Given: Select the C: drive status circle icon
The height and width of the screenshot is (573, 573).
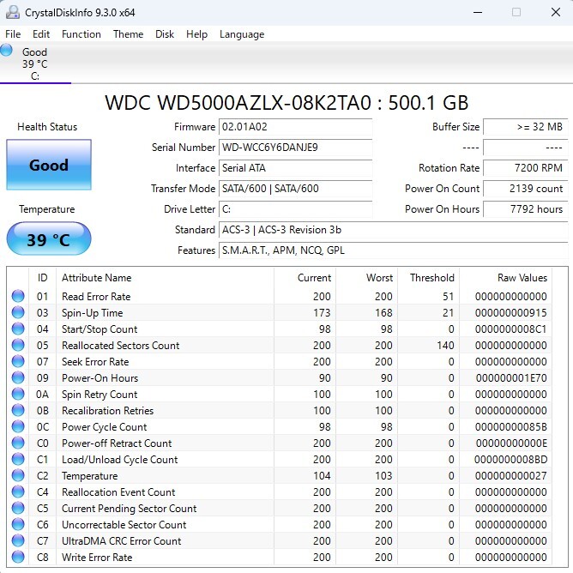Looking at the screenshot, I should coord(6,50).
